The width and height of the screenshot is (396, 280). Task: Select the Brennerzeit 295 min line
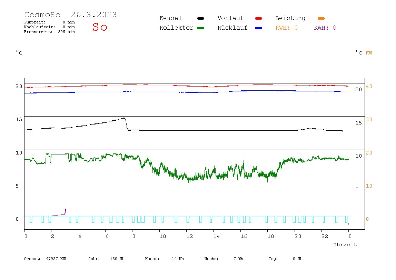tap(50, 32)
